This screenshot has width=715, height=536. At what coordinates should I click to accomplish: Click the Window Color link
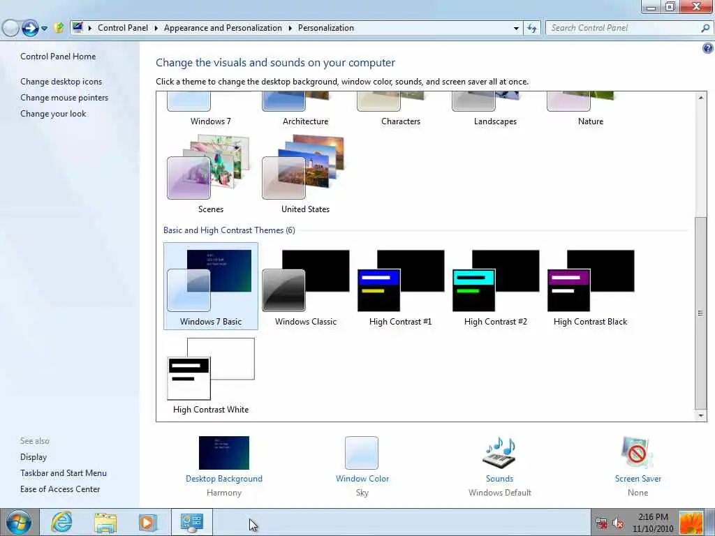362,479
